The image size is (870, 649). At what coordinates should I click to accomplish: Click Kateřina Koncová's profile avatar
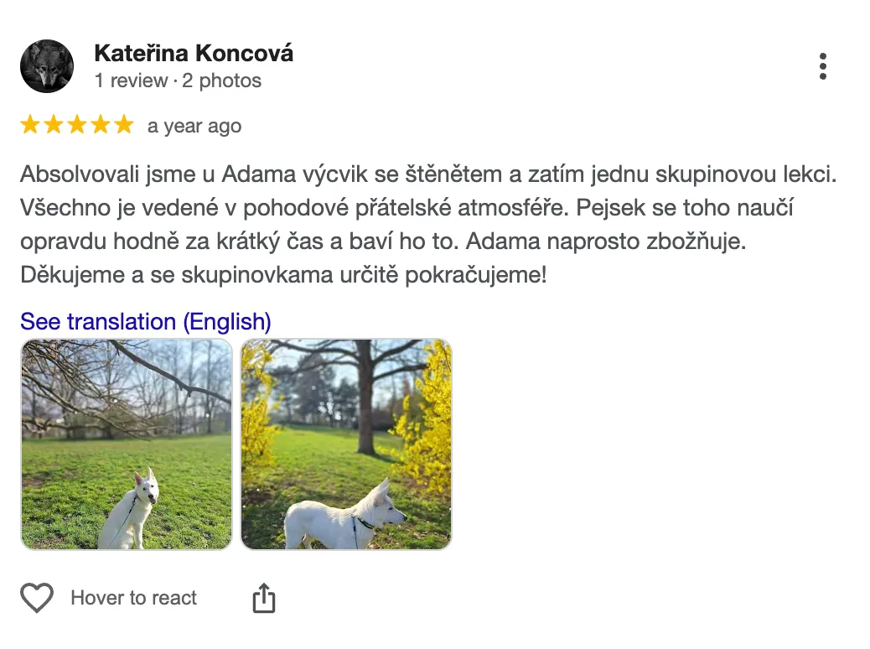47,65
